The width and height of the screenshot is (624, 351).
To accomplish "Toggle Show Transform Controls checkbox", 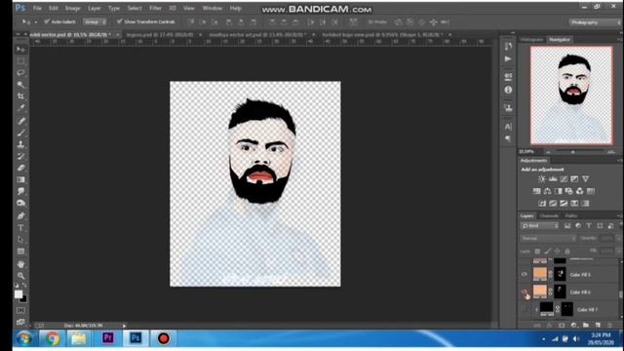I will pos(119,21).
